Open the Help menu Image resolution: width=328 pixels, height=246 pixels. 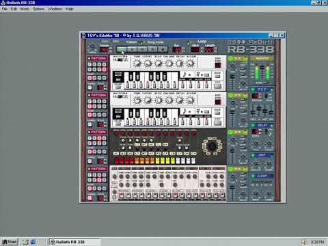(x=70, y=9)
